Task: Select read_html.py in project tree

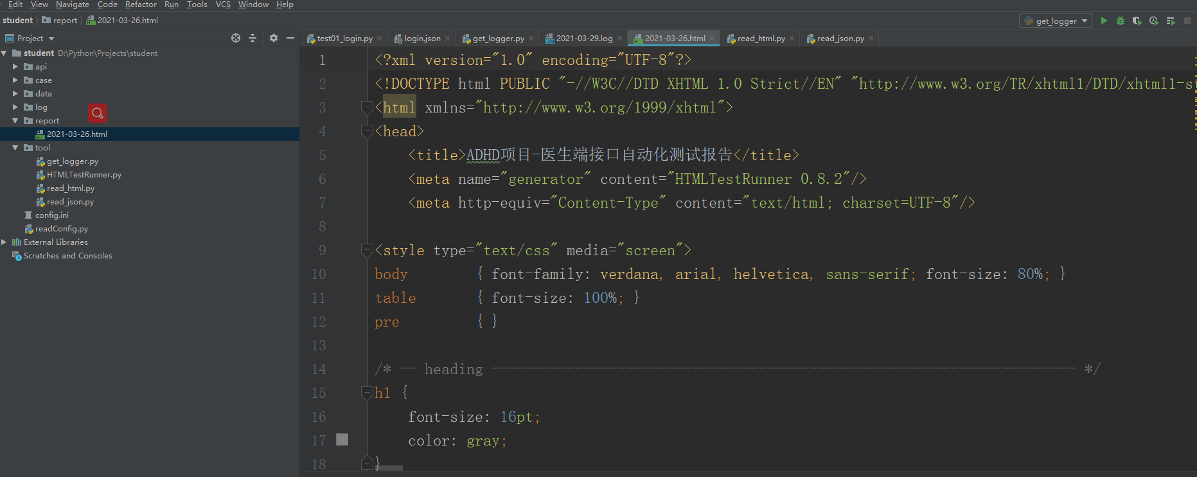Action: click(70, 188)
